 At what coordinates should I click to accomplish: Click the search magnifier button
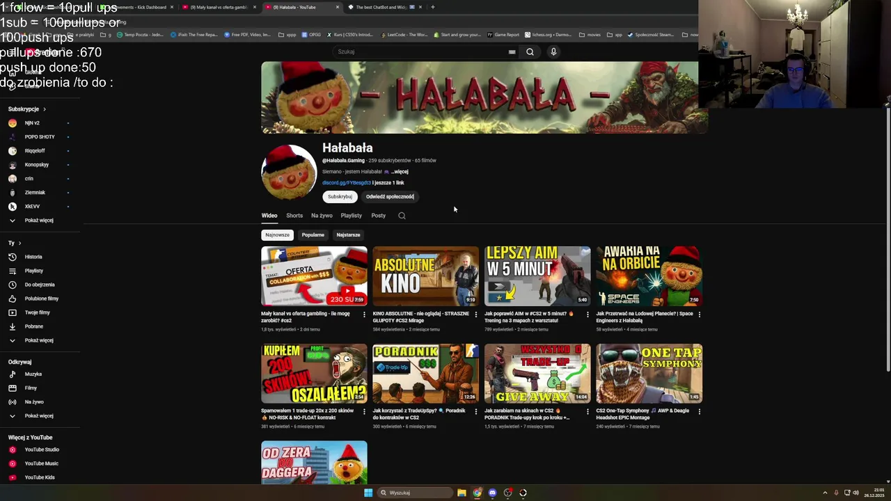click(x=530, y=51)
